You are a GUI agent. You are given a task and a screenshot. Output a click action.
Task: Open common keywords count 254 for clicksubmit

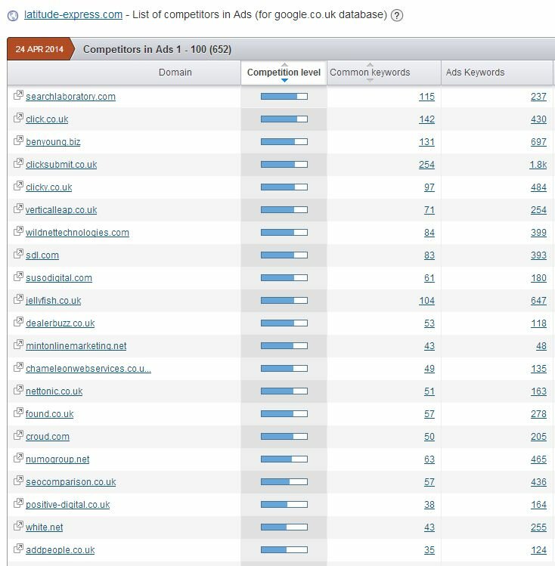click(426, 165)
